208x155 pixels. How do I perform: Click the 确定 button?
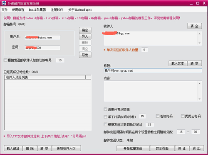click(85, 30)
